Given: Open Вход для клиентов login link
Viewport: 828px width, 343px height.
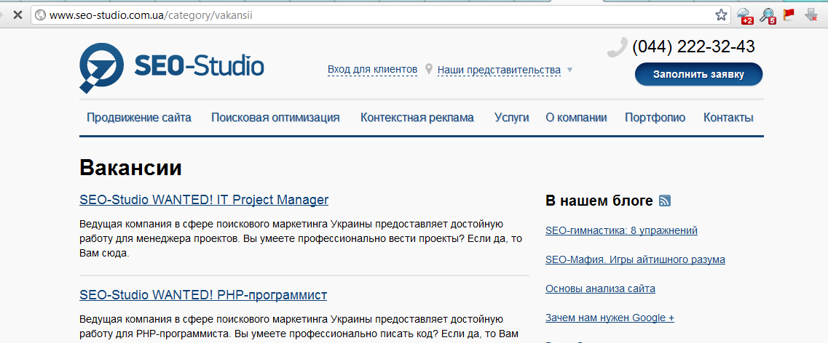Looking at the screenshot, I should click(372, 70).
